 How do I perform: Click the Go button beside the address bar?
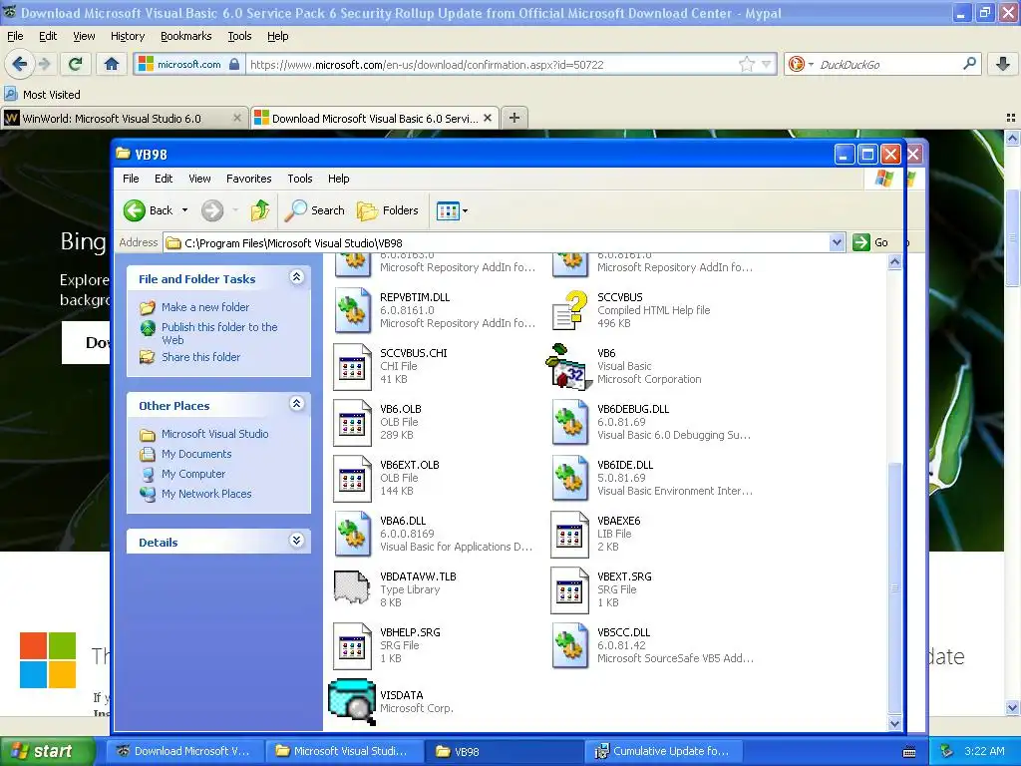[x=871, y=242]
